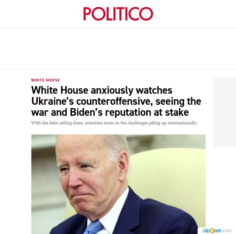This screenshot has height=234, width=236.
Task: Click the blue tie in the photo
Action: point(93,227)
